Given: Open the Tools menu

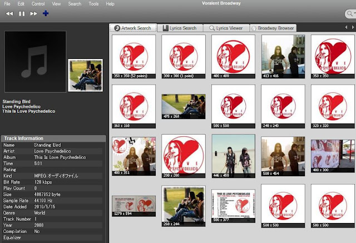Looking at the screenshot, I should 93,4.
